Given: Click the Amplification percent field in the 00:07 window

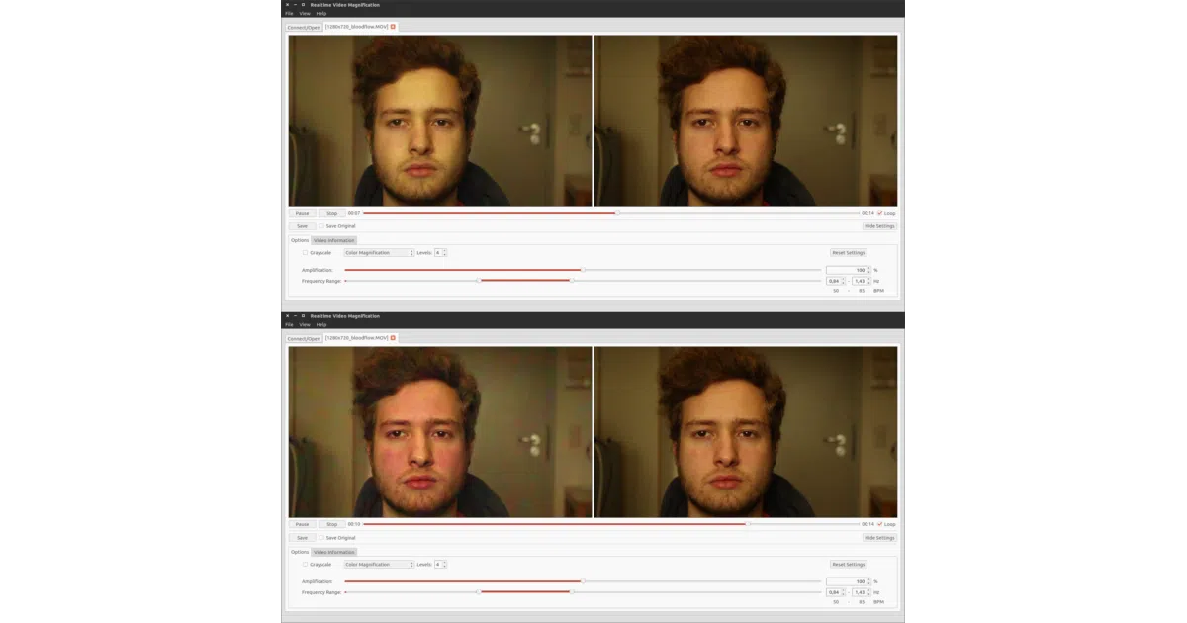Looking at the screenshot, I should 849,270.
